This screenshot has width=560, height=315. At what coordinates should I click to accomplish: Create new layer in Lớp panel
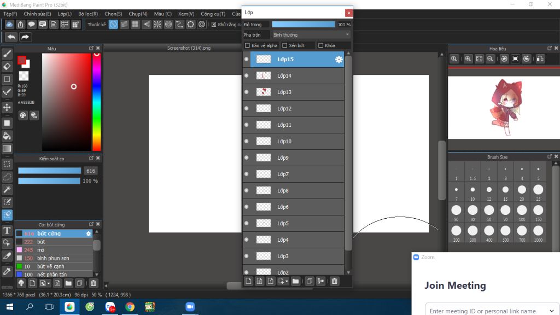tap(249, 281)
